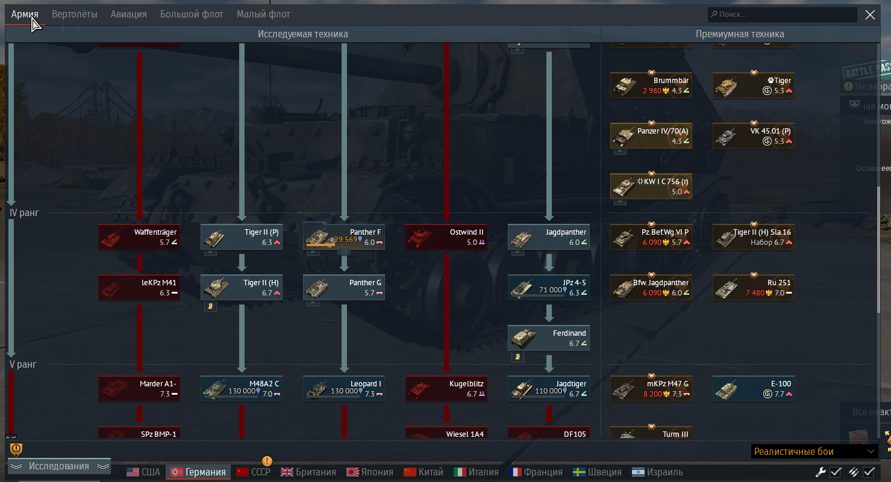Open the premium Tiger card

pos(754,85)
